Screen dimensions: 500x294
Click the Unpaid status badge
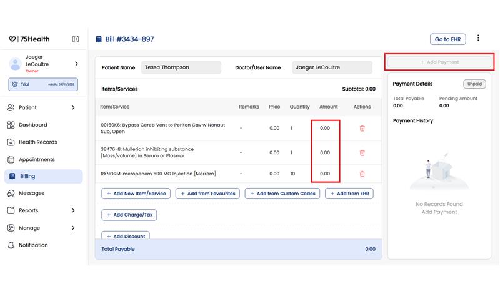(474, 84)
